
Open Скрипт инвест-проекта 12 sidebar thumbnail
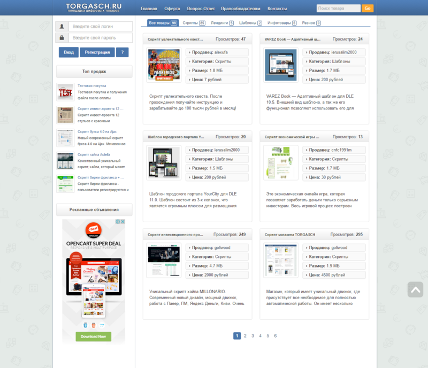coord(65,115)
